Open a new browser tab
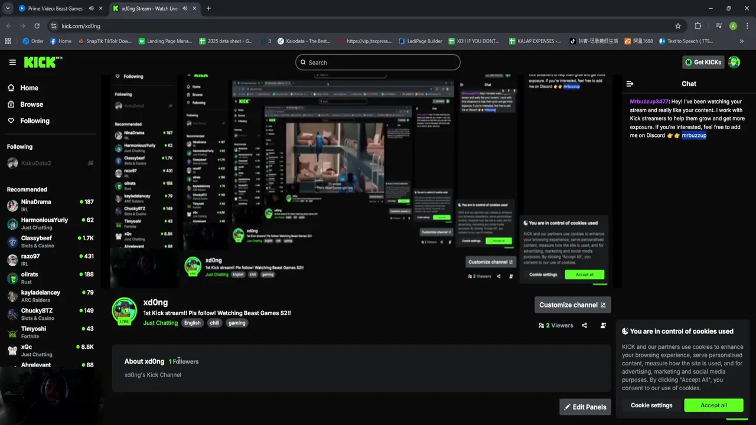The width and height of the screenshot is (756, 425). [x=208, y=8]
